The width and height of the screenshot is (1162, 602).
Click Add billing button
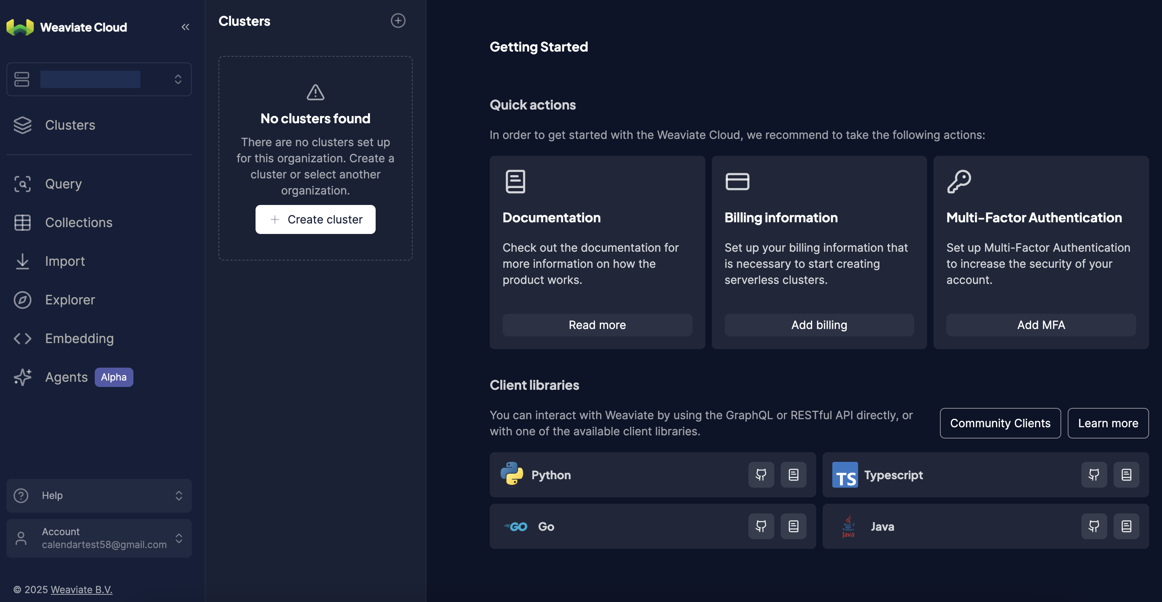point(819,325)
